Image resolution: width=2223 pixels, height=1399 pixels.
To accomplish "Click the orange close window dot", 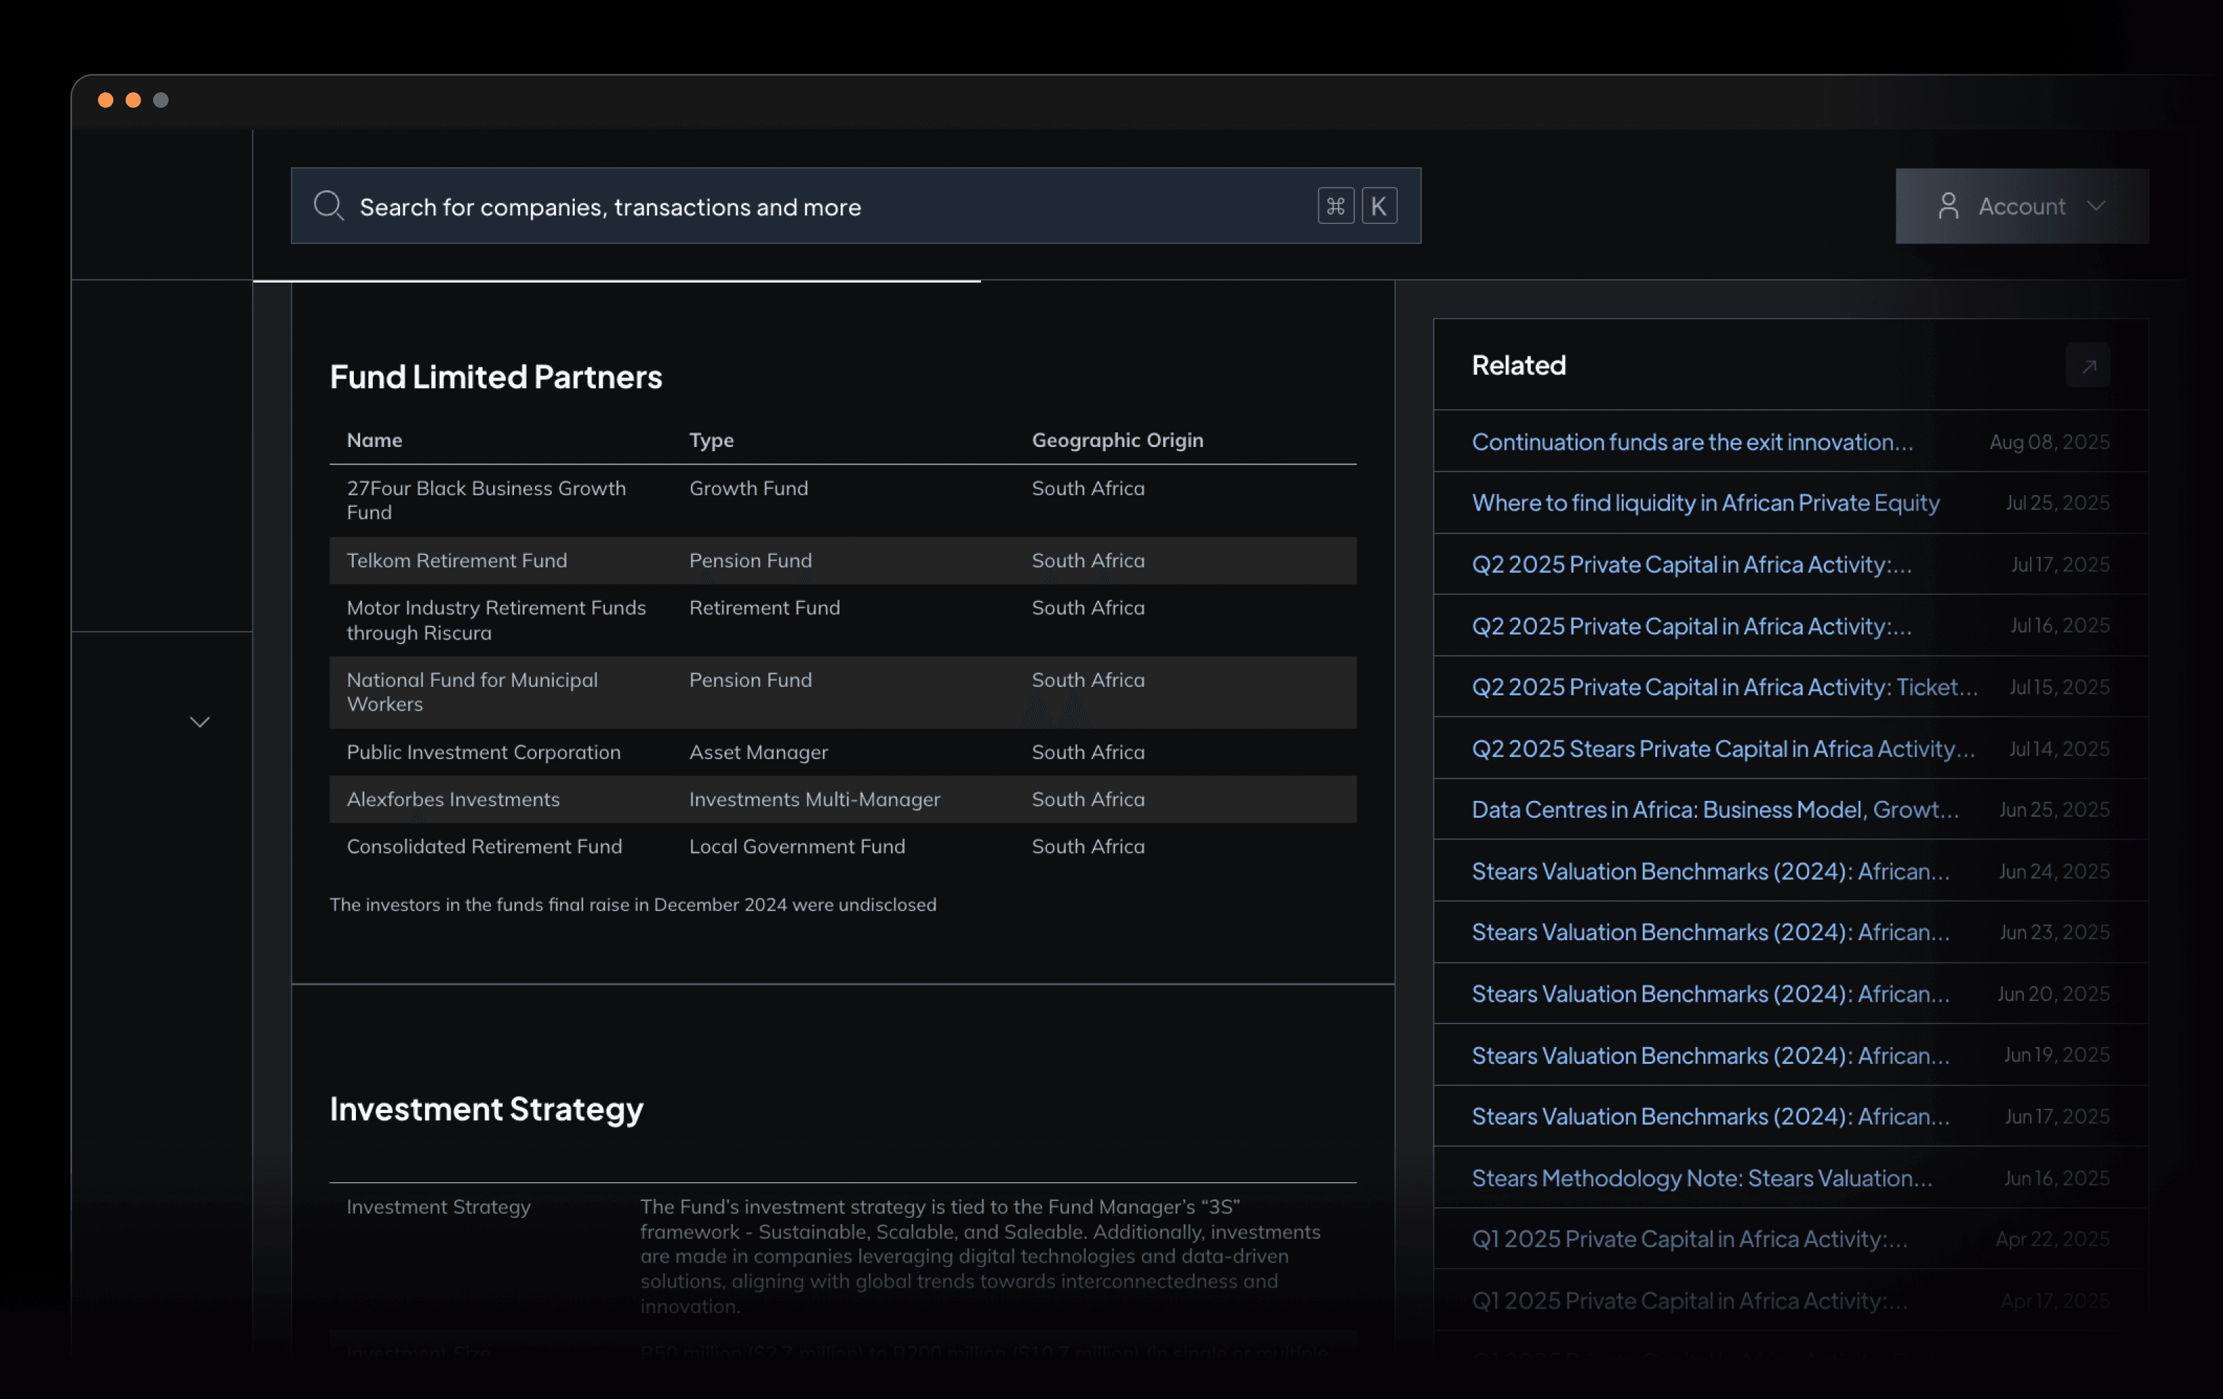I will (x=106, y=100).
